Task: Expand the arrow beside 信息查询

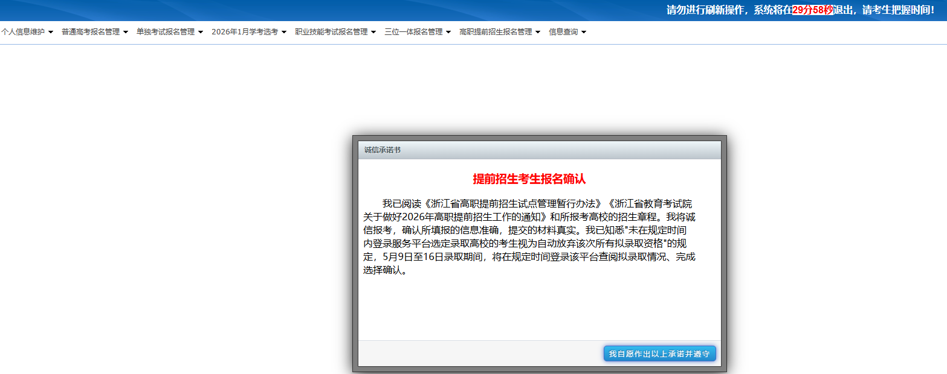Action: (584, 32)
